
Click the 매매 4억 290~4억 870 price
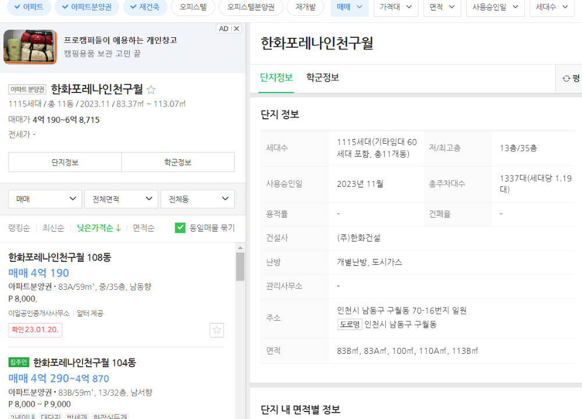click(x=59, y=378)
